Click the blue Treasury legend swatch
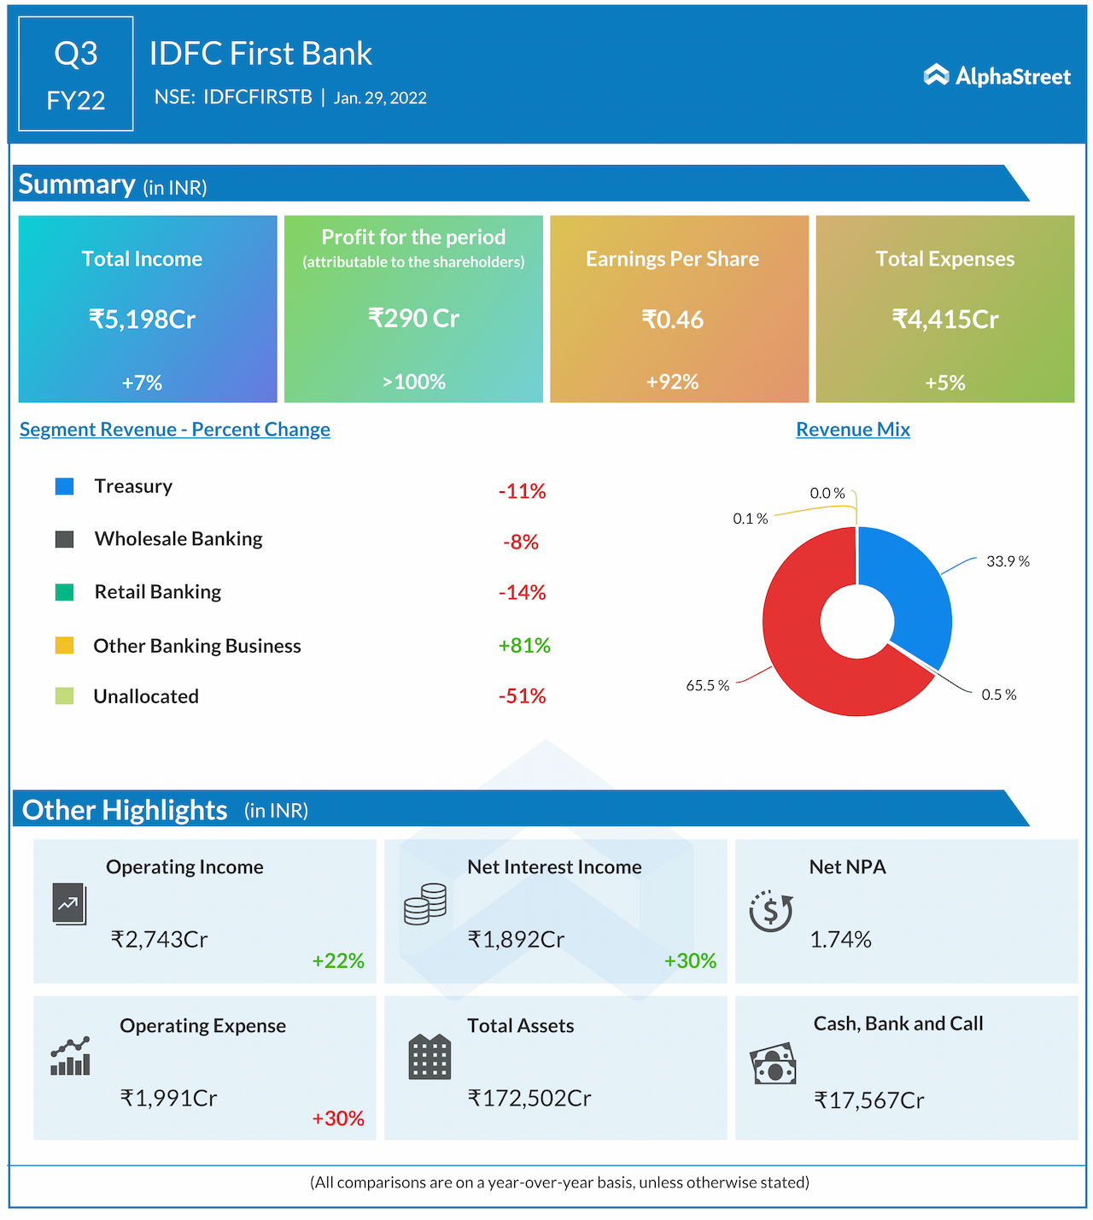This screenshot has height=1220, width=1093. pos(64,486)
